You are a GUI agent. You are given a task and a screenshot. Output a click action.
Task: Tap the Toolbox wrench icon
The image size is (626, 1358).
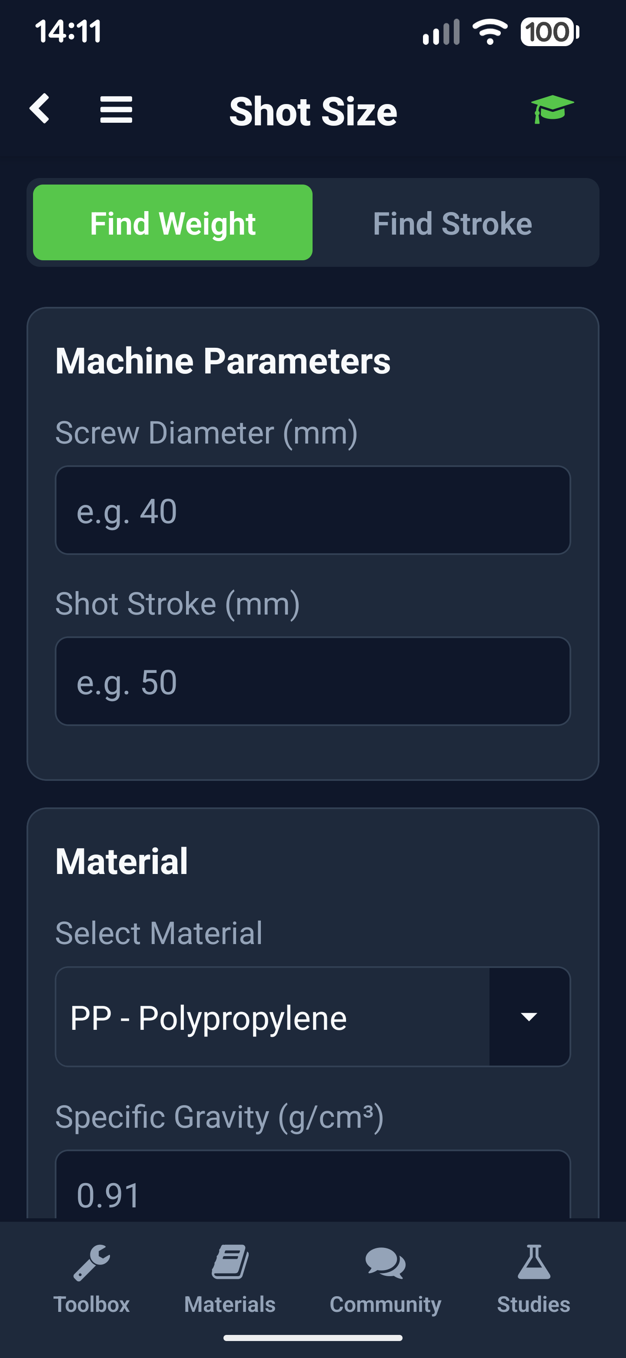[92, 1263]
